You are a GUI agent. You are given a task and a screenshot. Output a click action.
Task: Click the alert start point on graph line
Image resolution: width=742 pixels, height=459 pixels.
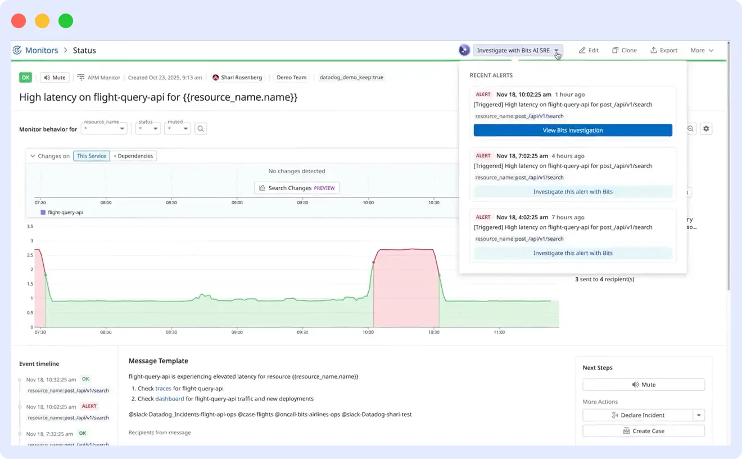(373, 263)
